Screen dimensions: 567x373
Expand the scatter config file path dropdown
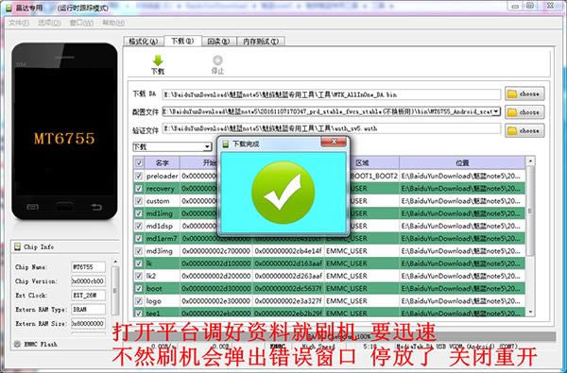(x=497, y=111)
